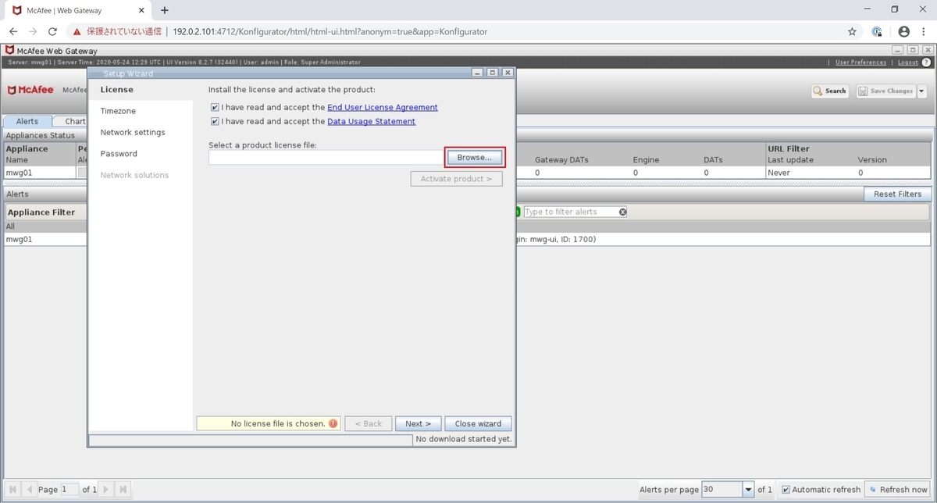The height and width of the screenshot is (503, 937).
Task: Go to previous page of alerts
Action: 30,489
